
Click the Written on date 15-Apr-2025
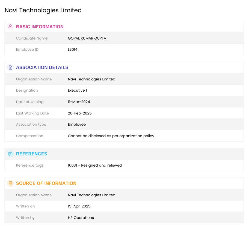(79, 206)
